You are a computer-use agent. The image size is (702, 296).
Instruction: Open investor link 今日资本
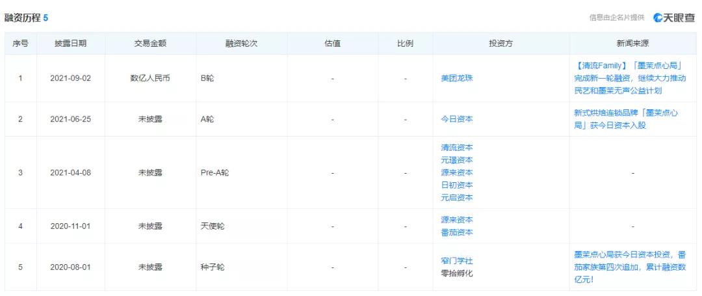click(x=457, y=119)
